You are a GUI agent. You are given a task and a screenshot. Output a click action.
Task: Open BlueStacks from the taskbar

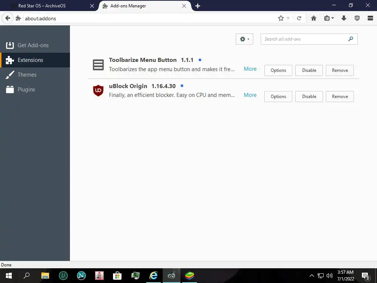(190, 276)
